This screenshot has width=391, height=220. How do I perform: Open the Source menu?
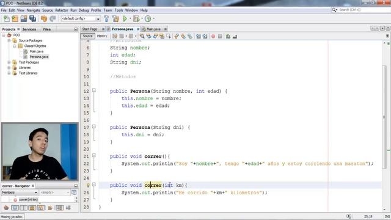click(48, 10)
